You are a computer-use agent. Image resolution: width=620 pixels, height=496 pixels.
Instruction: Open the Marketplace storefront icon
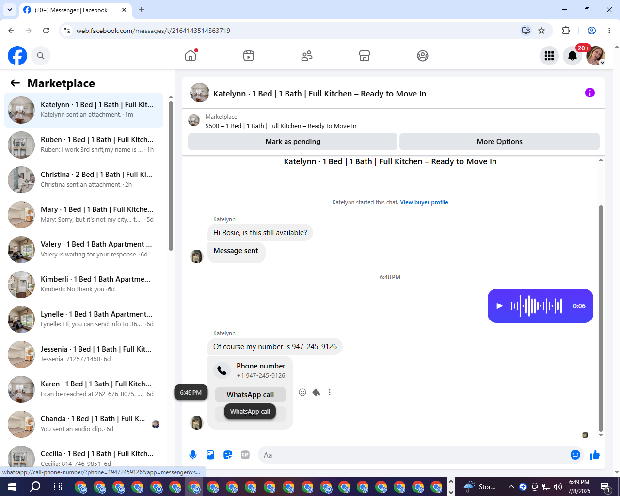click(x=365, y=56)
